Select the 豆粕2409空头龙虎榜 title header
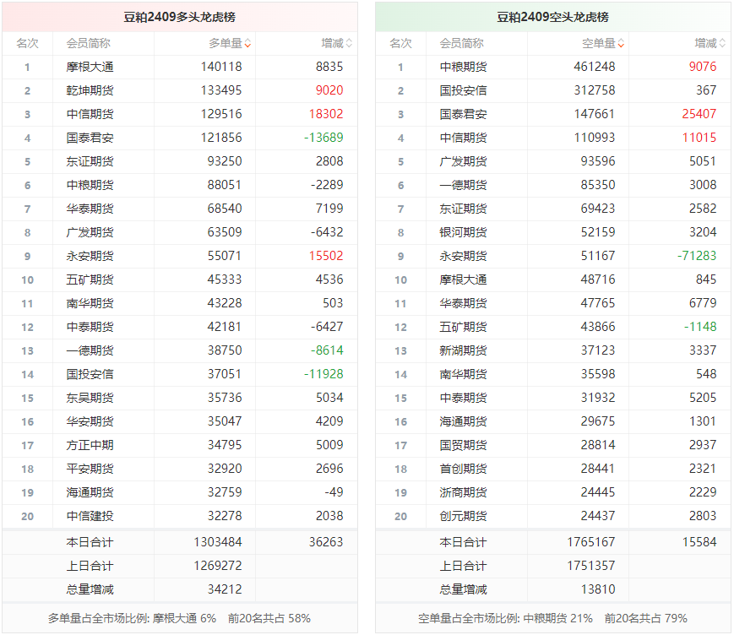Screen dimensions: 734x635 (552, 17)
